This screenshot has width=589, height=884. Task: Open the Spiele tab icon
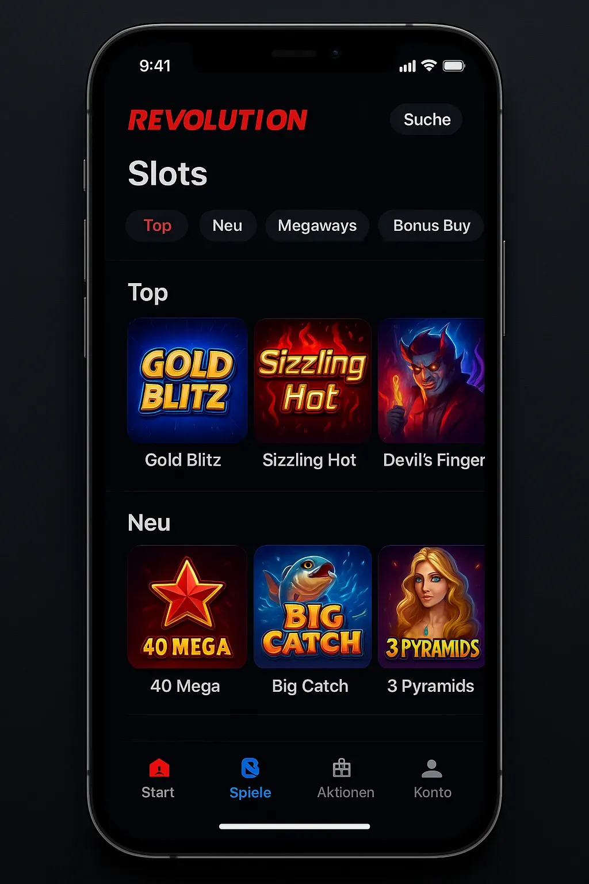point(250,768)
